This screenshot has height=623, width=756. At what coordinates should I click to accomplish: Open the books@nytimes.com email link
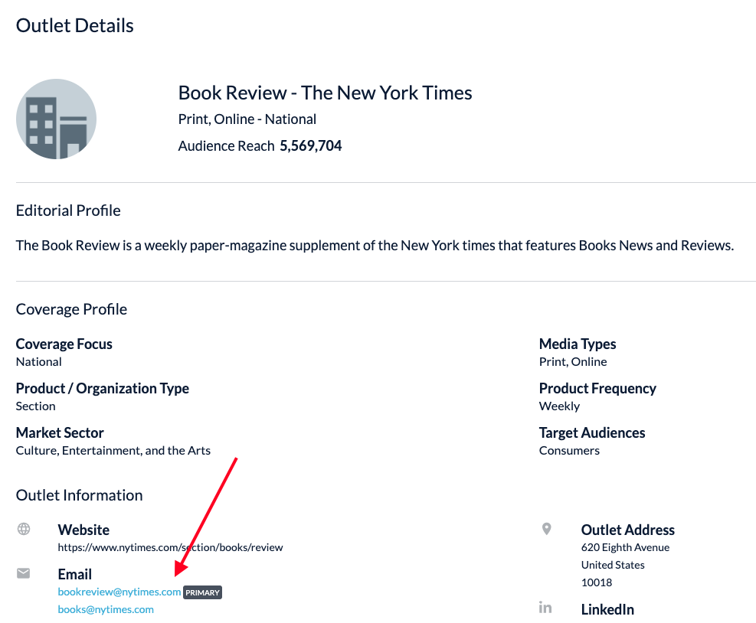(x=106, y=609)
